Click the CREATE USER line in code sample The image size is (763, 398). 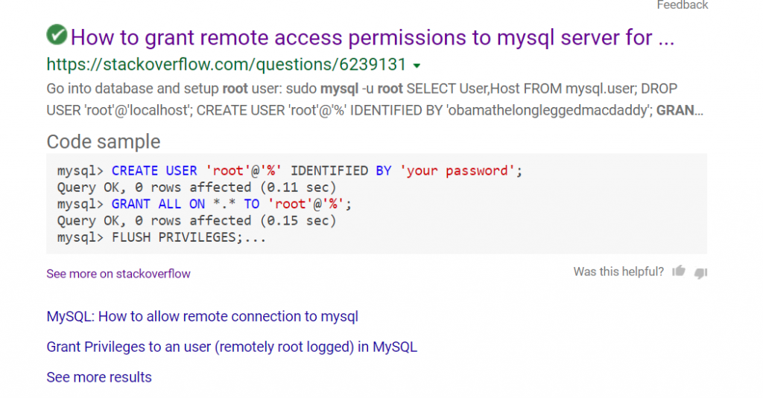(x=290, y=171)
